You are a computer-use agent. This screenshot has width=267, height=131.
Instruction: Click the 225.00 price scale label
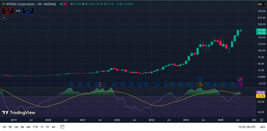261,18
